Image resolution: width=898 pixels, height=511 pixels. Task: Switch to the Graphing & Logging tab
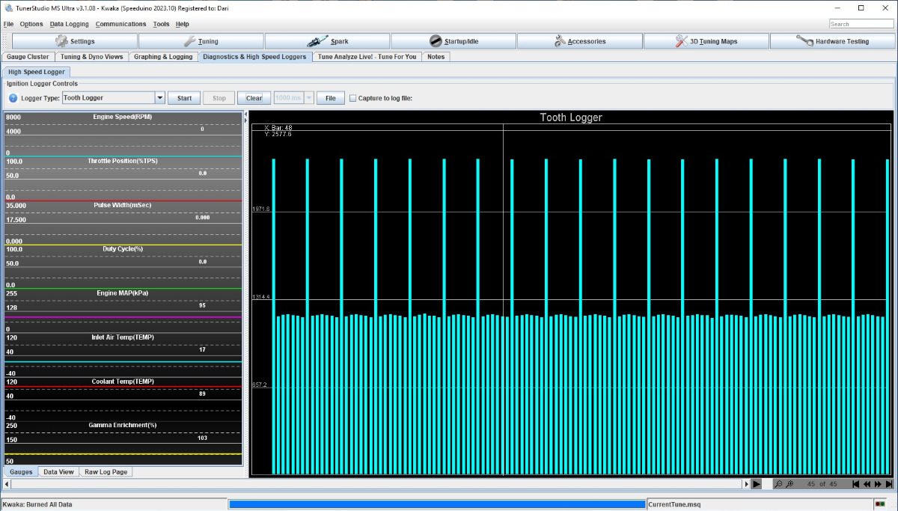point(163,57)
